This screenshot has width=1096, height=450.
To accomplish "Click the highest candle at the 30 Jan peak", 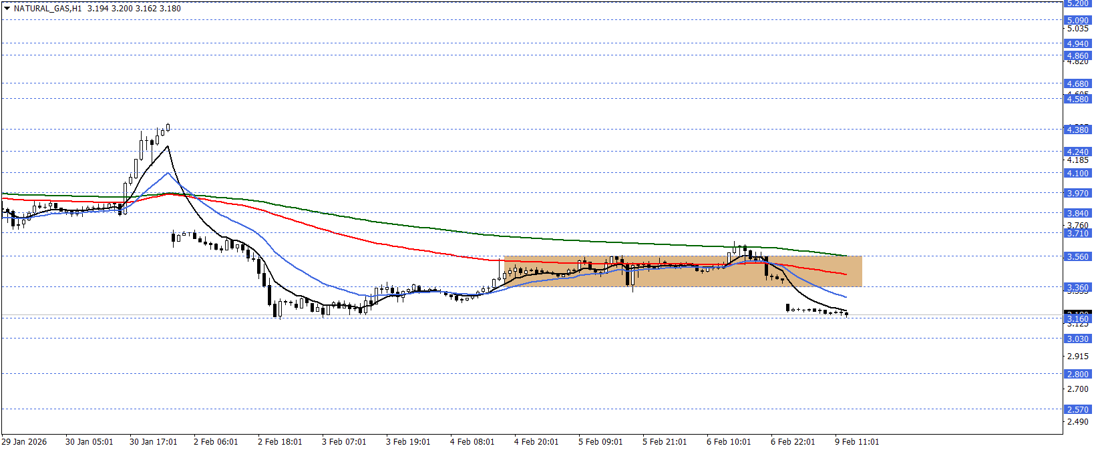I will point(168,127).
